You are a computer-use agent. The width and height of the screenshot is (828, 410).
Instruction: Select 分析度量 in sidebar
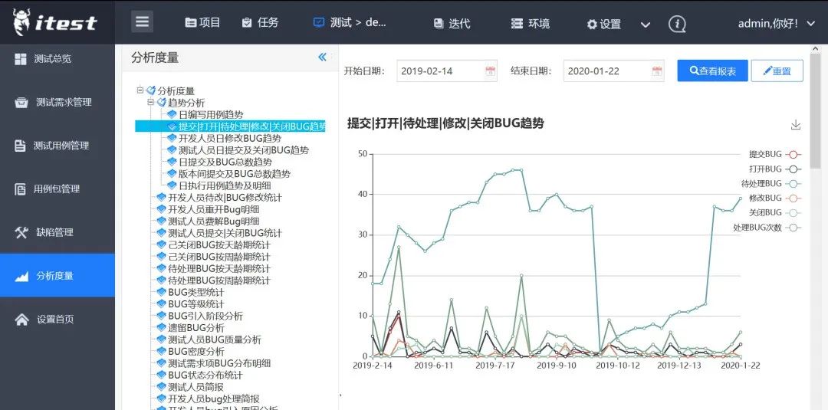coord(57,275)
